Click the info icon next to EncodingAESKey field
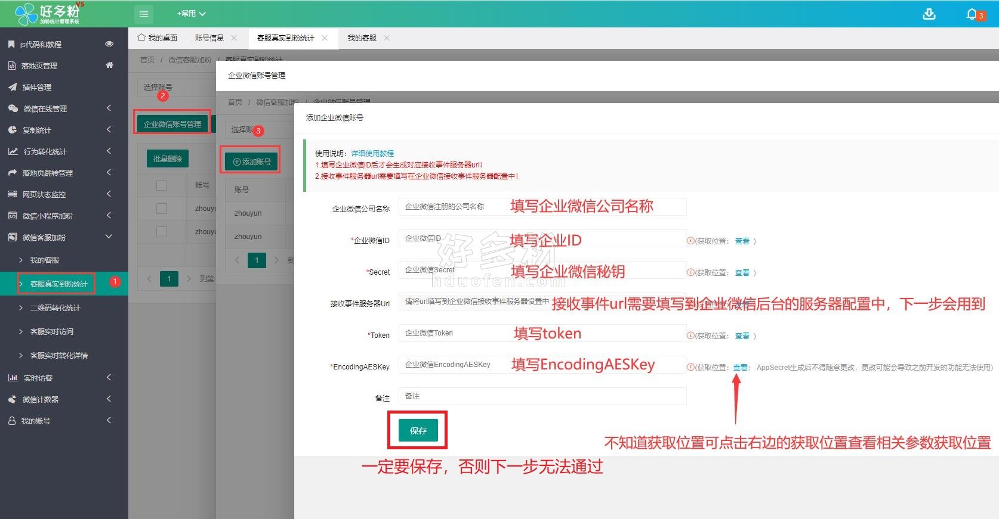The image size is (999, 519). (690, 367)
